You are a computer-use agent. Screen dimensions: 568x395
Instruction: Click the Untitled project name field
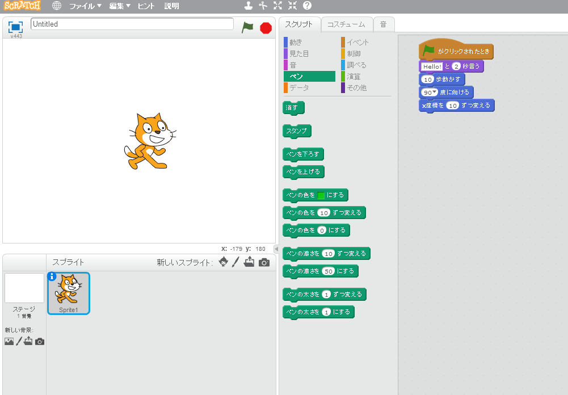[132, 24]
